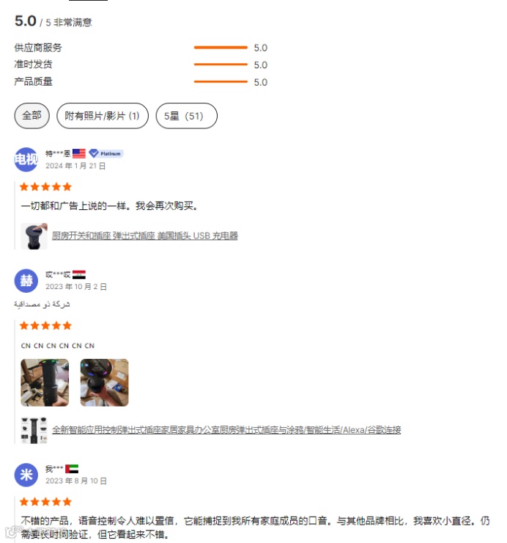Image resolution: width=507 pixels, height=543 pixels.
Task: Click the 产品质量 rating bar
Action: 221,81
